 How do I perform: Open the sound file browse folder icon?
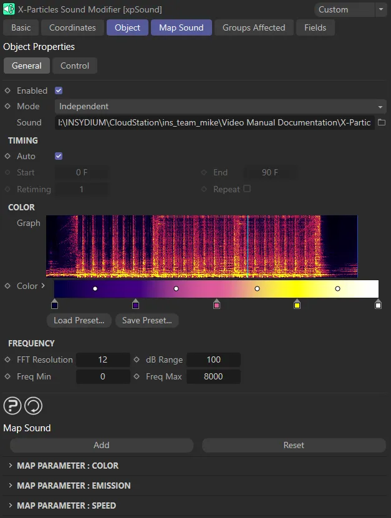[x=382, y=122]
